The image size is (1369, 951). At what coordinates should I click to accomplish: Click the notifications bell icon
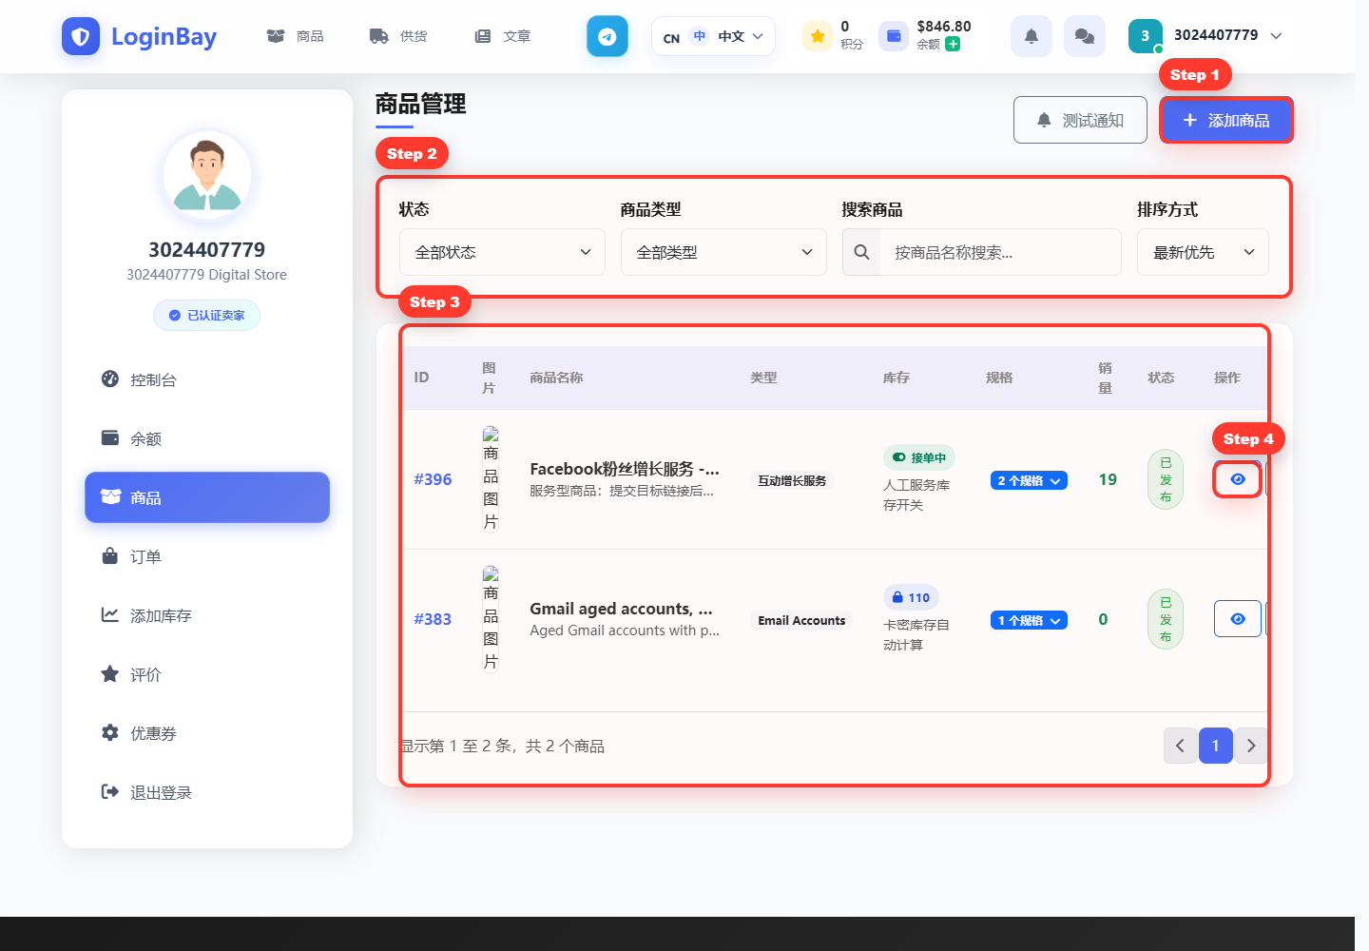1032,36
